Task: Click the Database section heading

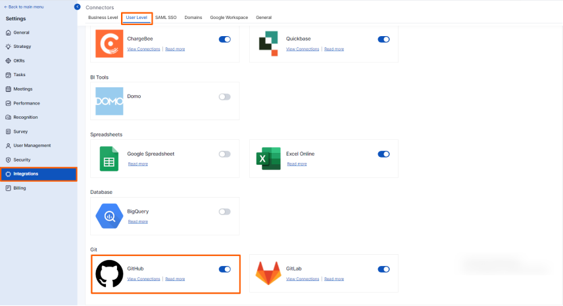Action: point(101,192)
